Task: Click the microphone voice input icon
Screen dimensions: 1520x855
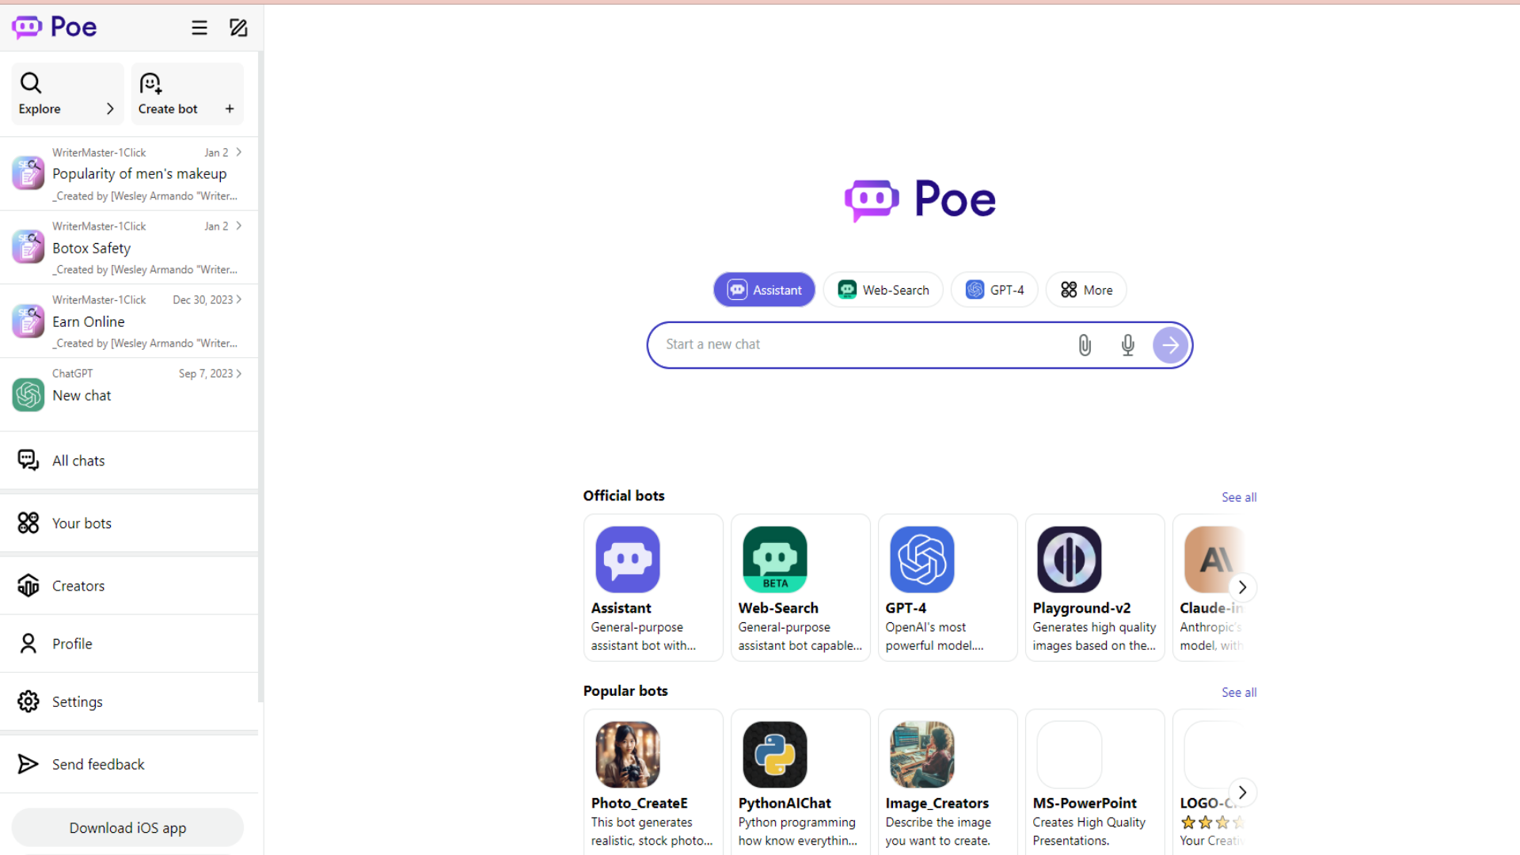Action: tap(1127, 345)
